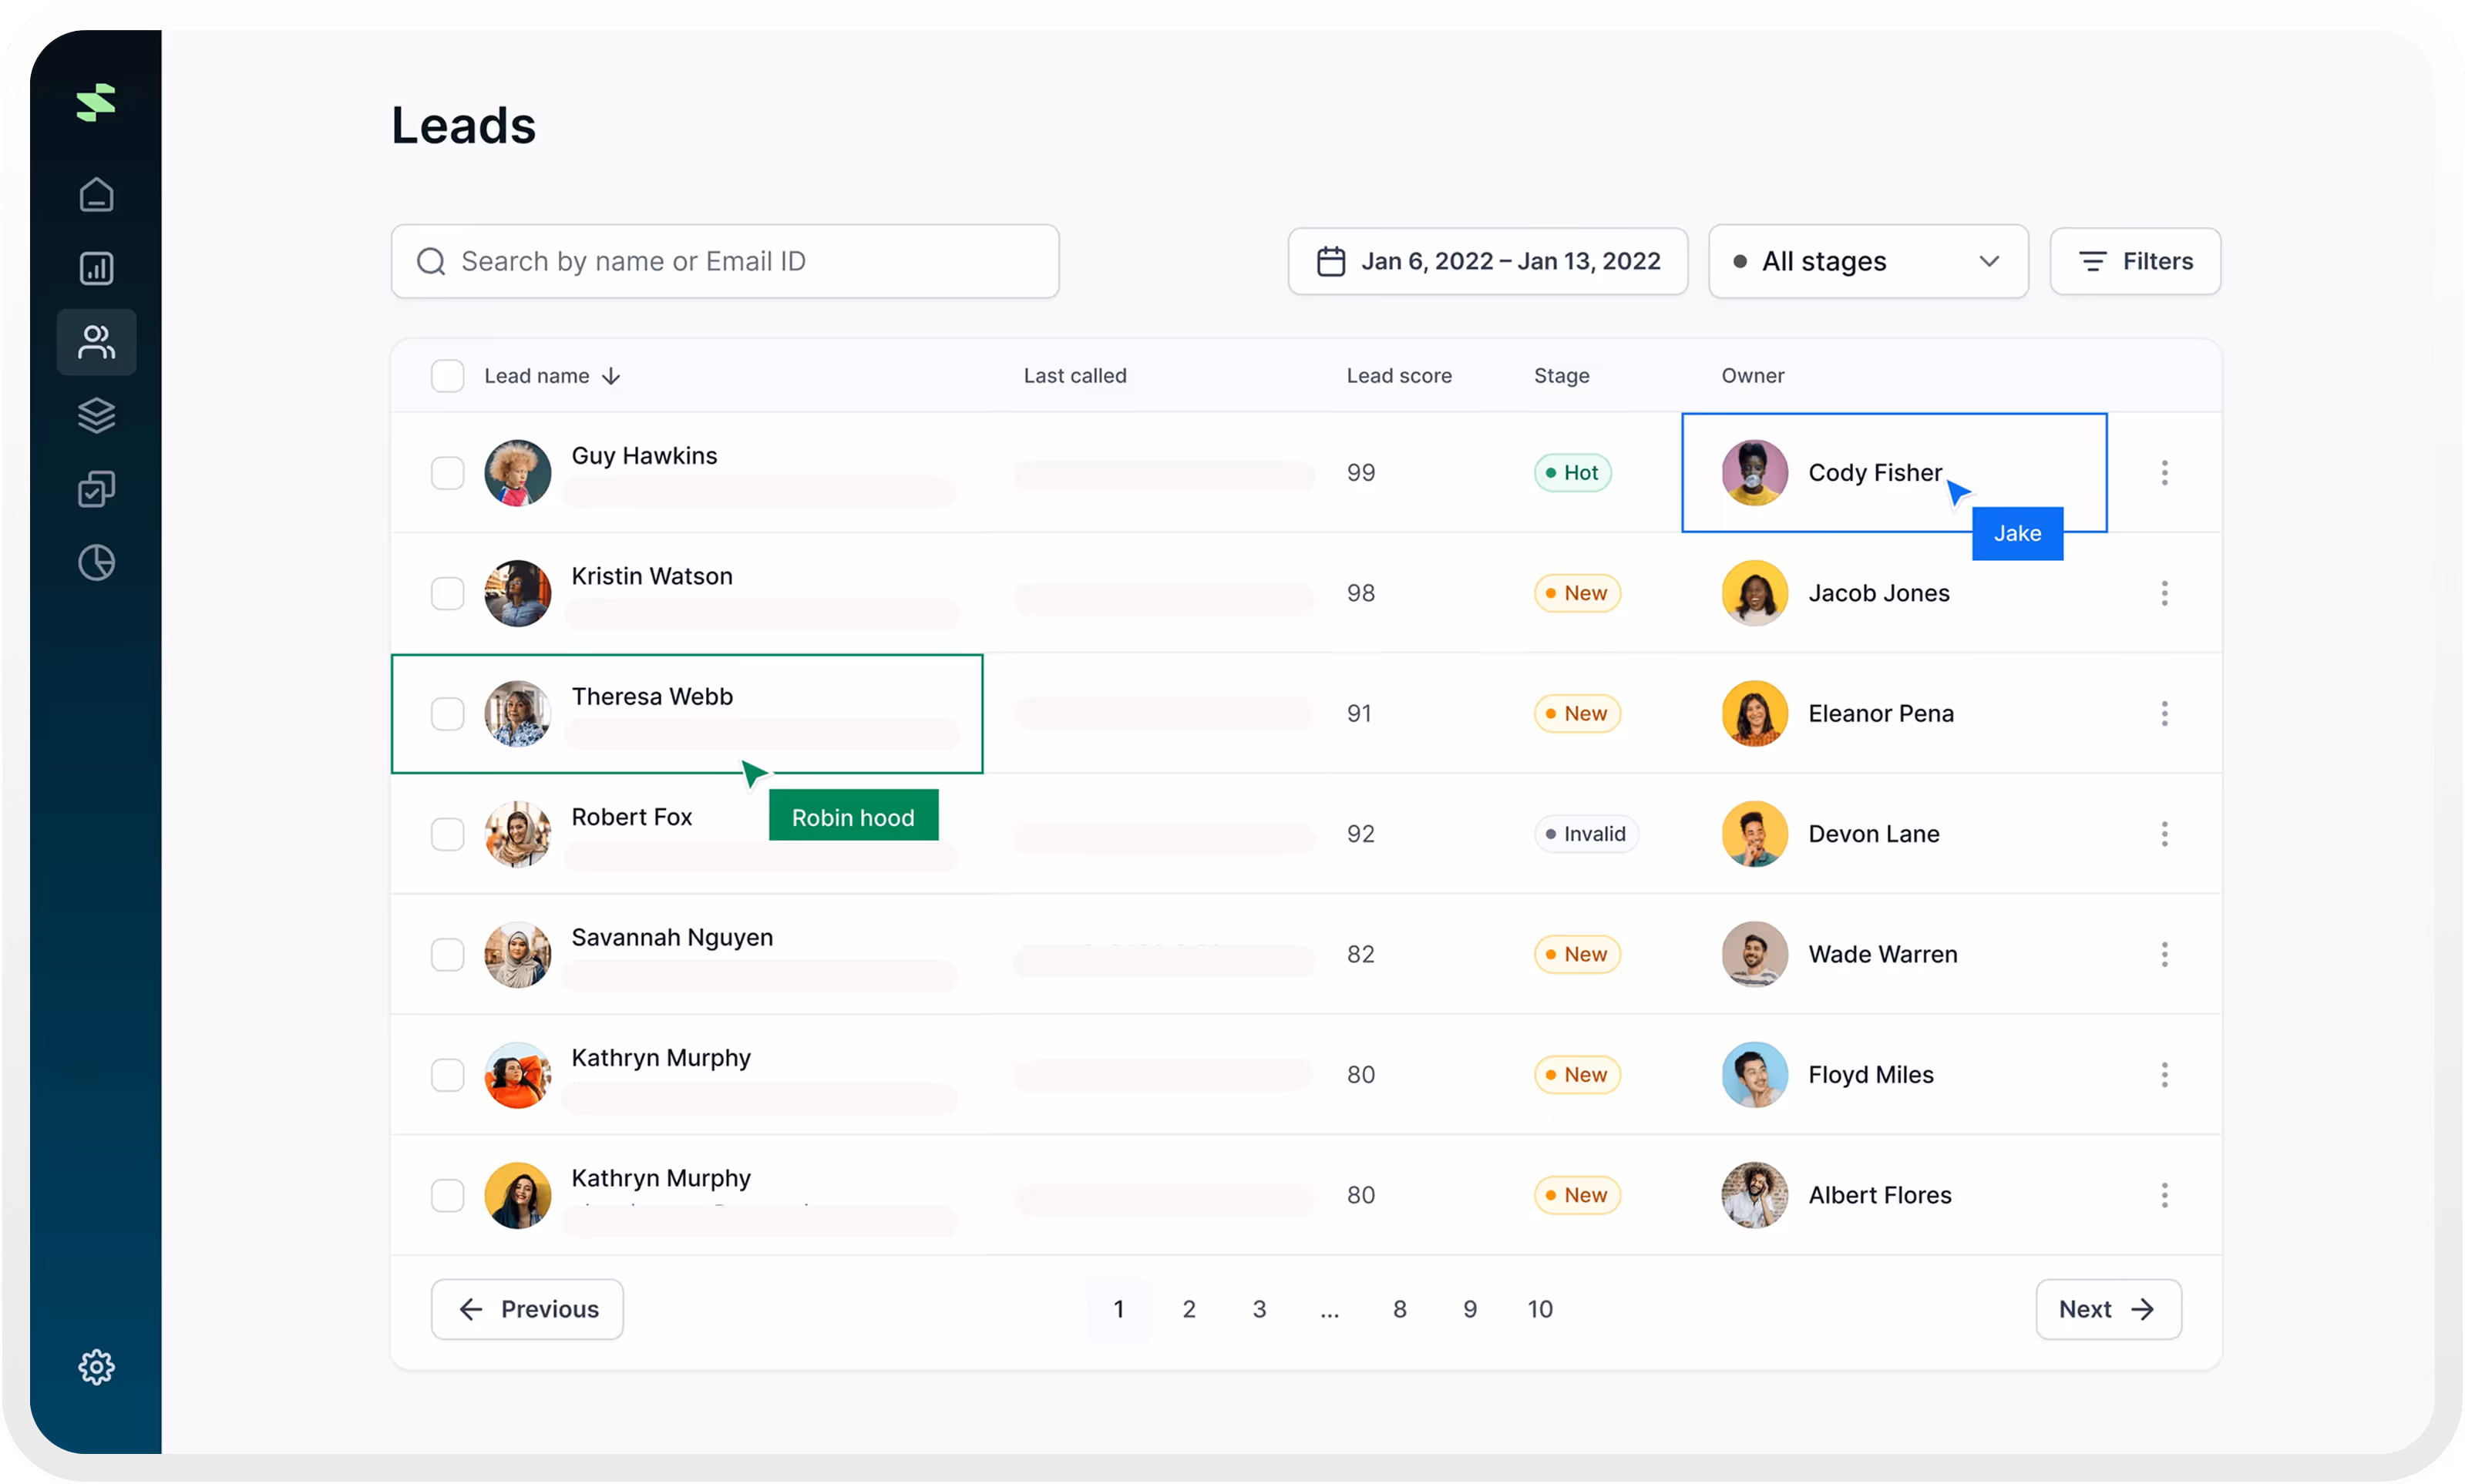Toggle the select-all leads checkbox
The image size is (2465, 1484).
(447, 376)
